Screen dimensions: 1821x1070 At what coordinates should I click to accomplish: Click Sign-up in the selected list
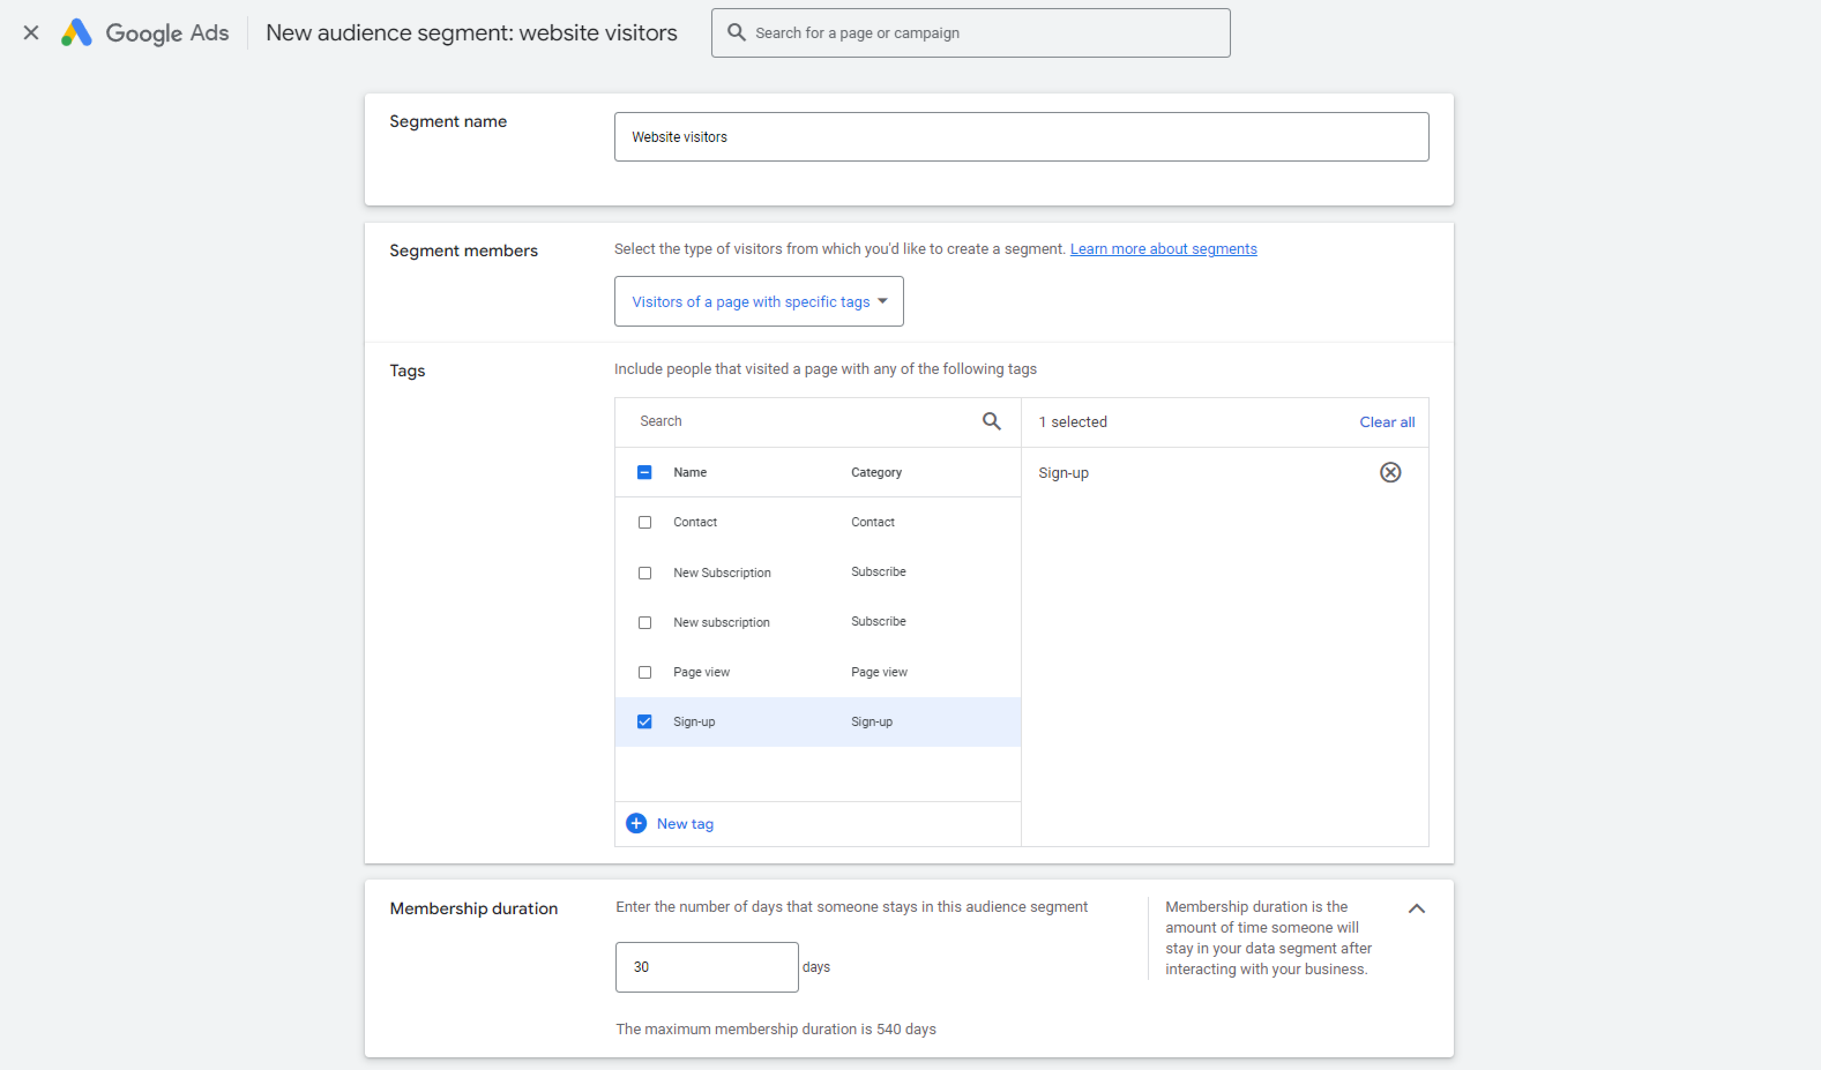pos(1064,473)
